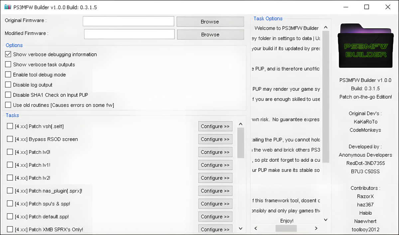Screen dimensions: 399x235
Task: Browse for the Original Firmware file
Action: [x=210, y=22]
